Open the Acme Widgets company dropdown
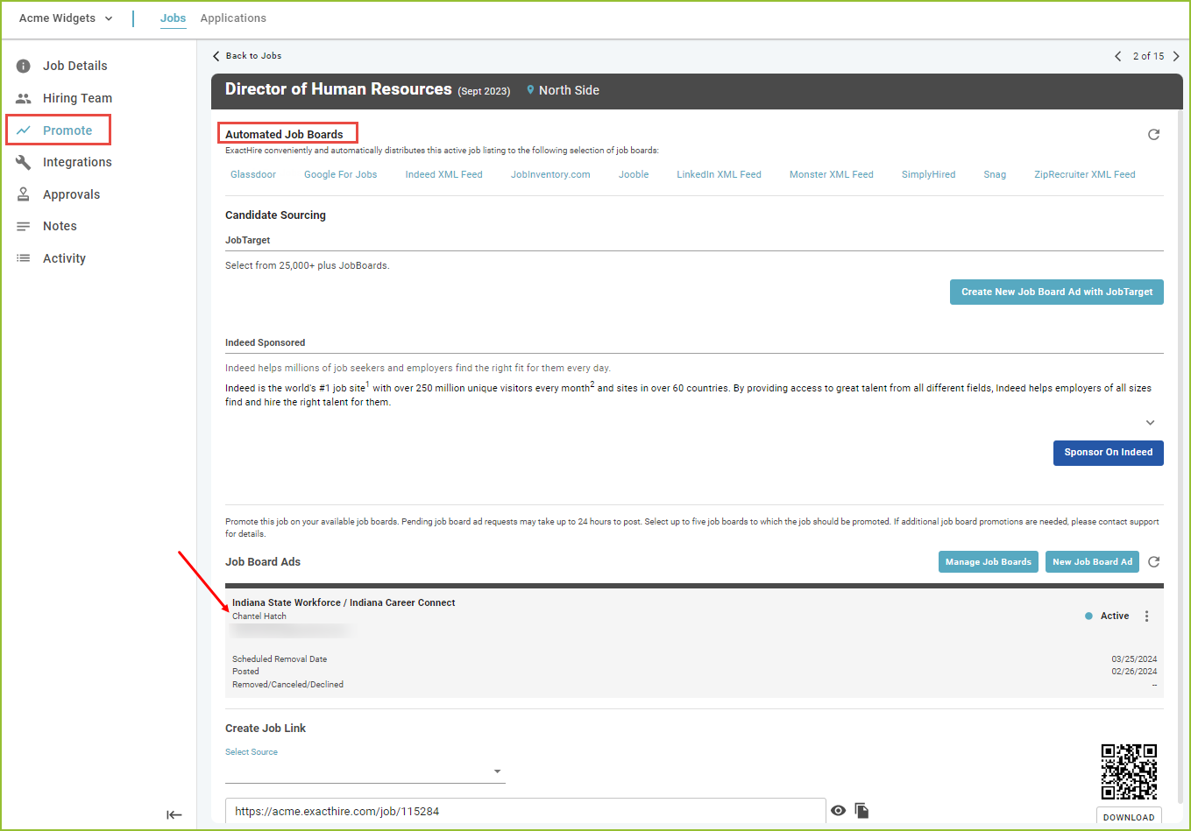Viewport: 1191px width, 831px height. [x=66, y=18]
